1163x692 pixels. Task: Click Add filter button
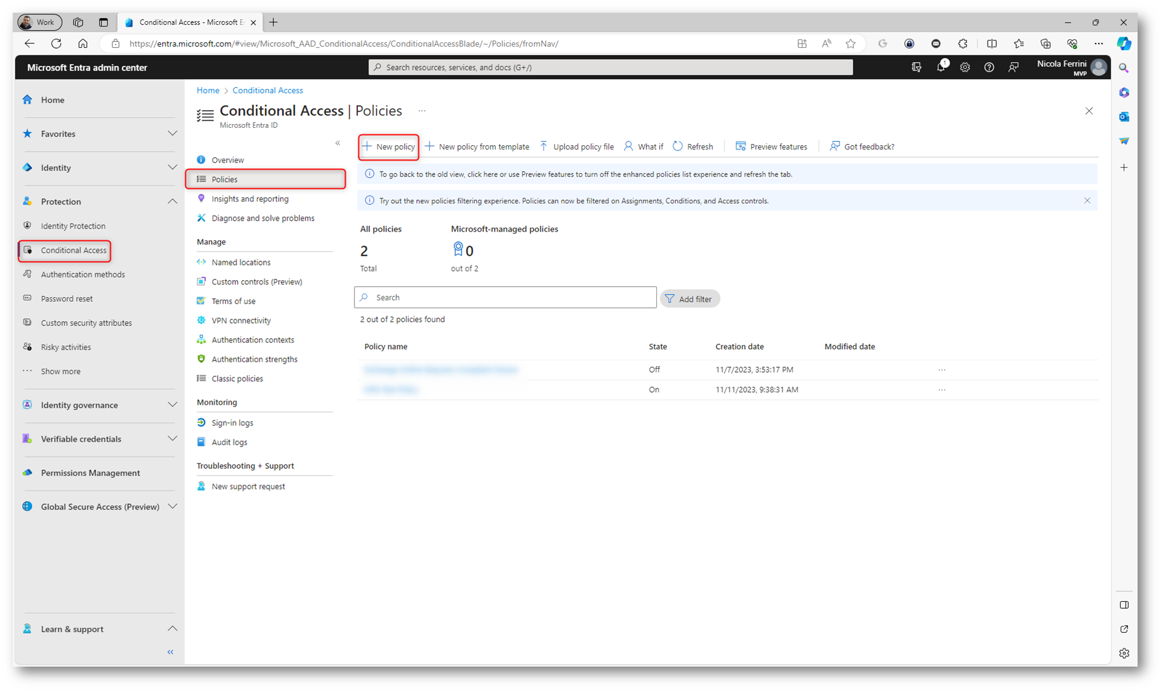[689, 299]
